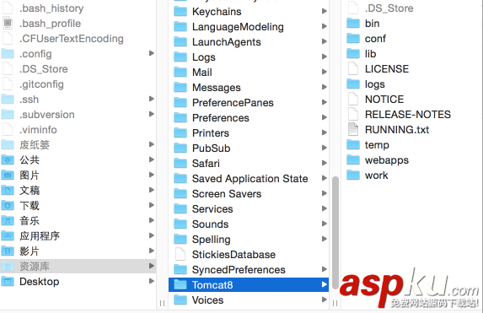Select the Printers folder name
This screenshot has width=483, height=313.
pyautogui.click(x=211, y=133)
